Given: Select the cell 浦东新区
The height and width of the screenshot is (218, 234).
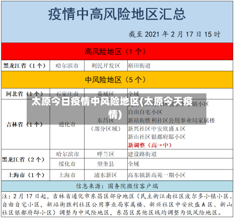Looking at the screenshot, I should [x=106, y=175].
